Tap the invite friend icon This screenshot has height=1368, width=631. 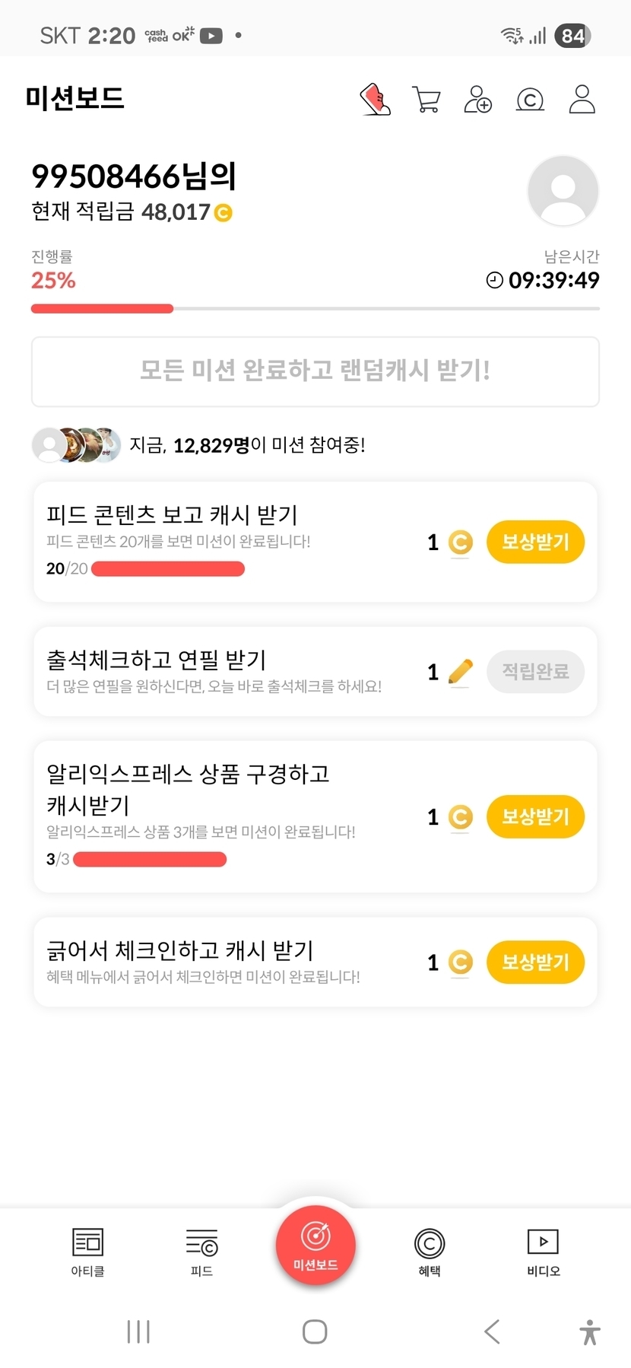(x=478, y=100)
